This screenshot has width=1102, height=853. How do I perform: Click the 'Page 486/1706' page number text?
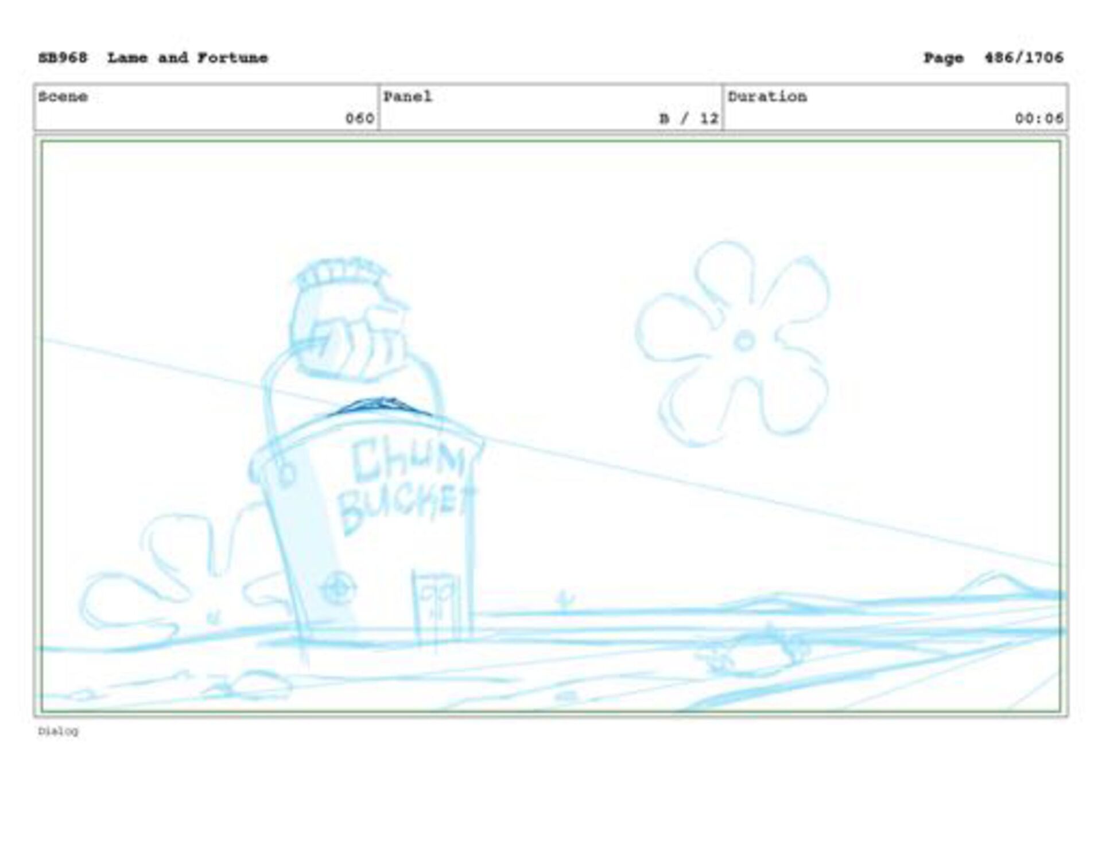pyautogui.click(x=993, y=58)
